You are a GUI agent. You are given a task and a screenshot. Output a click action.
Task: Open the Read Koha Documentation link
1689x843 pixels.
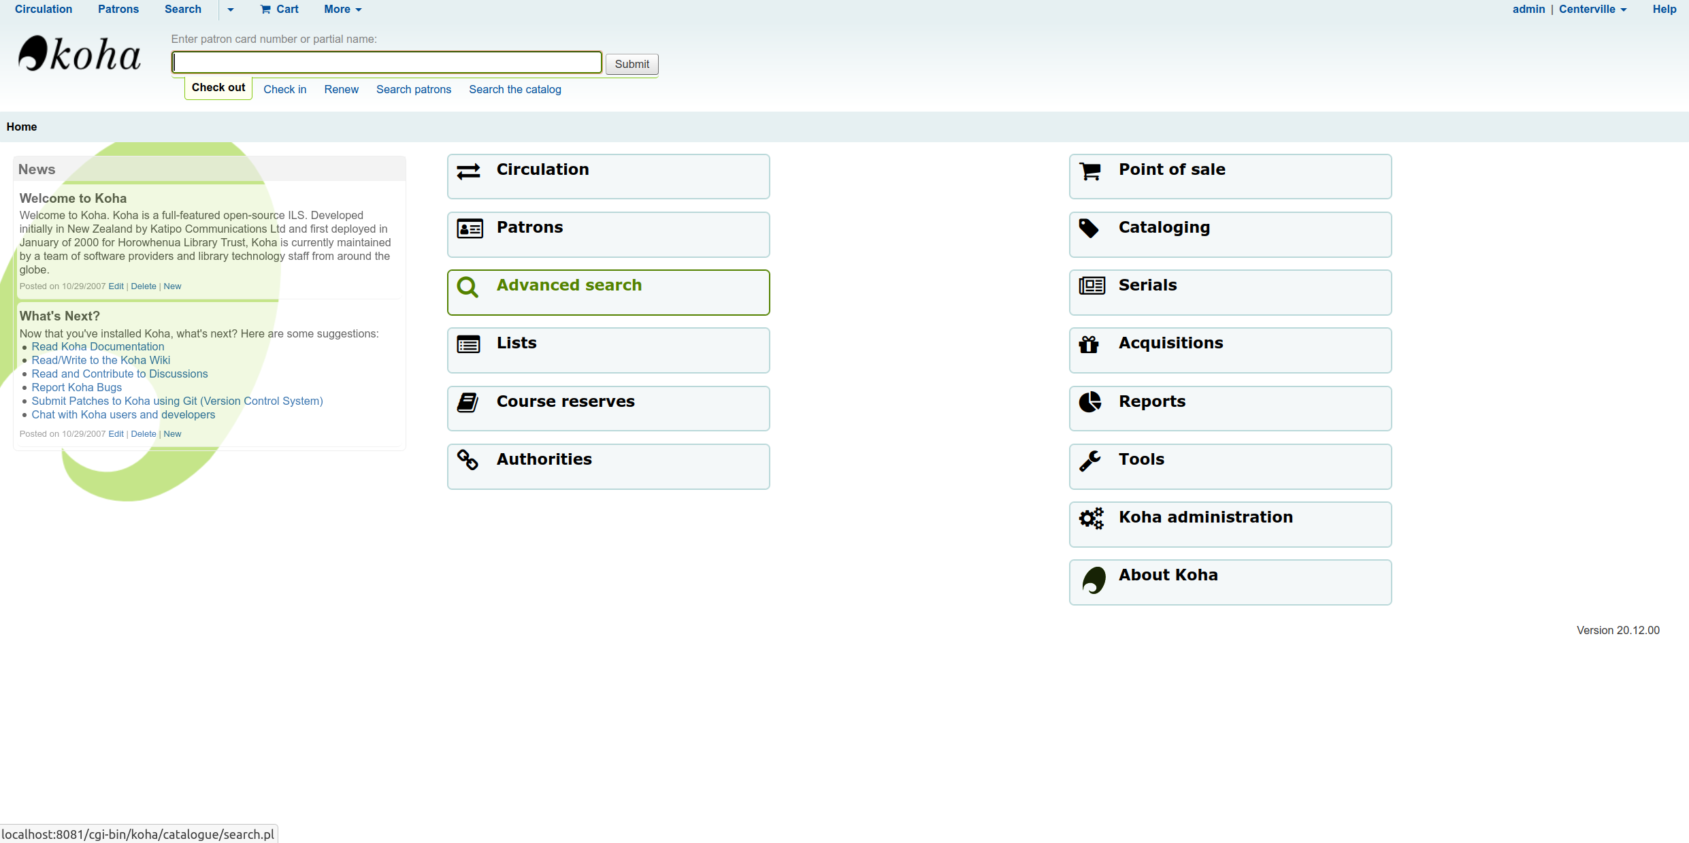coord(97,346)
